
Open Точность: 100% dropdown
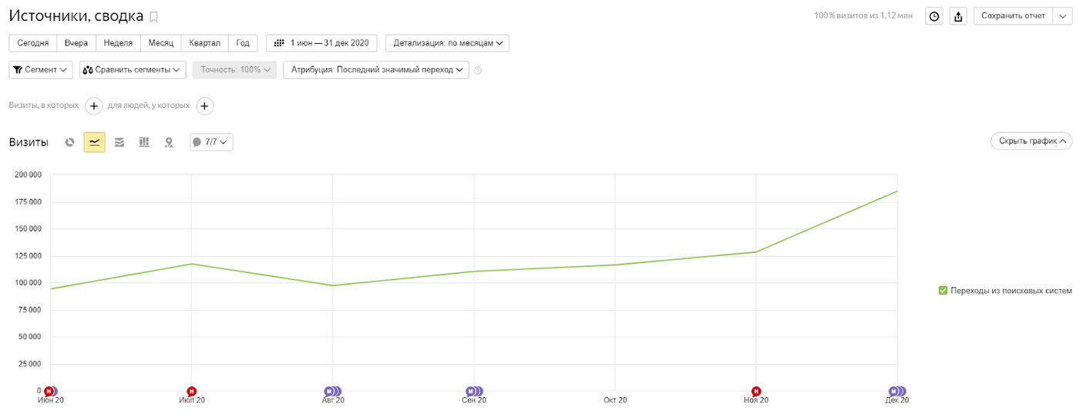pyautogui.click(x=234, y=69)
